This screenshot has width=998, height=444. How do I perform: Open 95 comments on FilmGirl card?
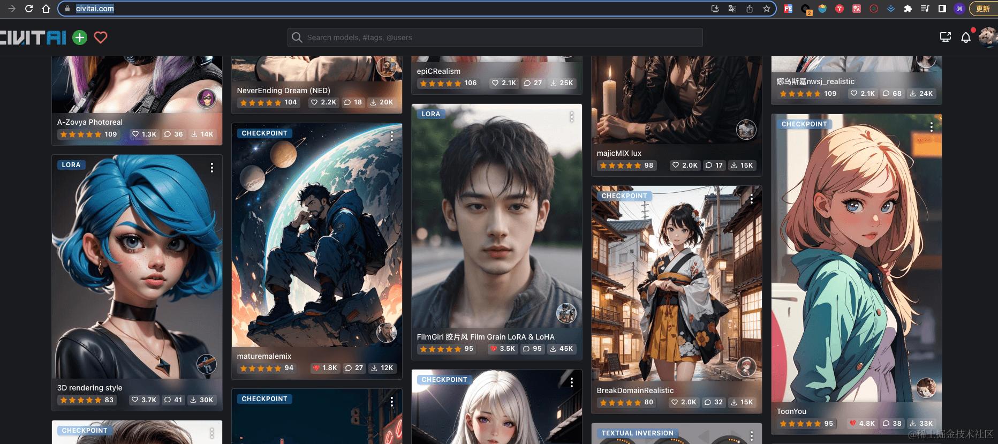[x=533, y=349]
